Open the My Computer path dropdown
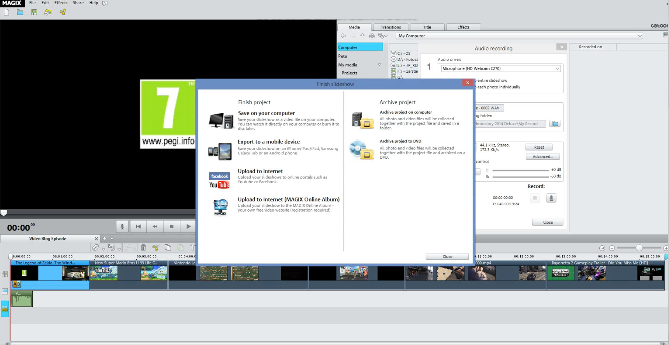This screenshot has height=345, width=669. tap(639, 36)
